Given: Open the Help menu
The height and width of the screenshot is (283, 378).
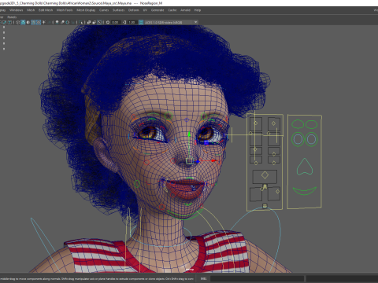Looking at the screenshot, I should click(198, 10).
